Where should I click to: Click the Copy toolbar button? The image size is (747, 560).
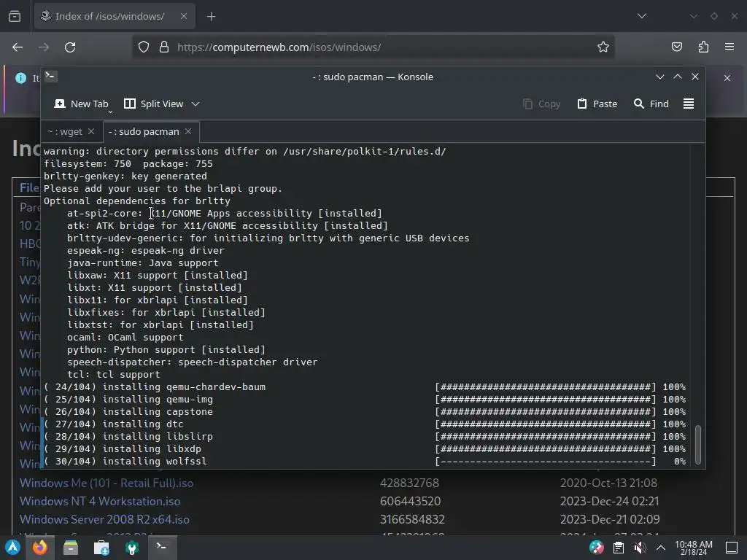[x=542, y=104]
